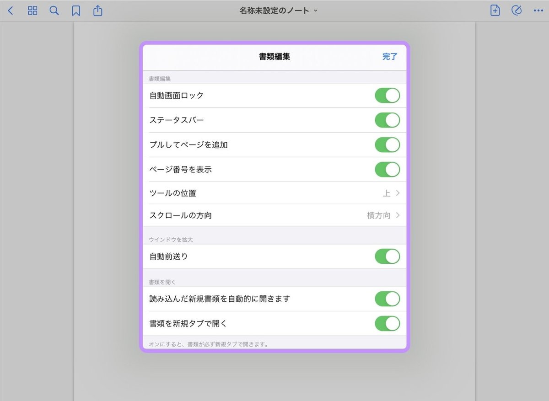This screenshot has height=401, width=549.
Task: Turn off 自動前送り under ウインドウを拡大
Action: (388, 257)
